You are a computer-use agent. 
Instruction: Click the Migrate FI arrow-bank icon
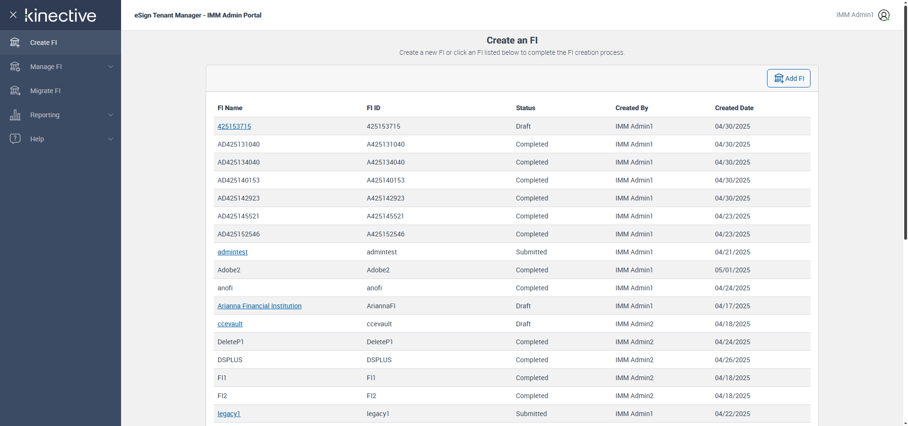(15, 91)
